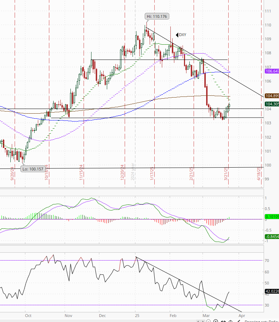The height and width of the screenshot is (322, 279).
Task: Select the 2/21/25 expiration date marker
Action: (x=191, y=174)
